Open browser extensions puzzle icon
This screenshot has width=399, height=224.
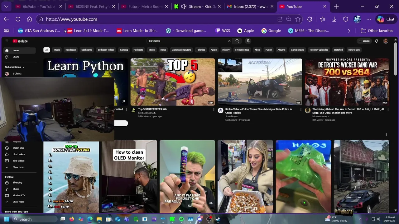310,19
